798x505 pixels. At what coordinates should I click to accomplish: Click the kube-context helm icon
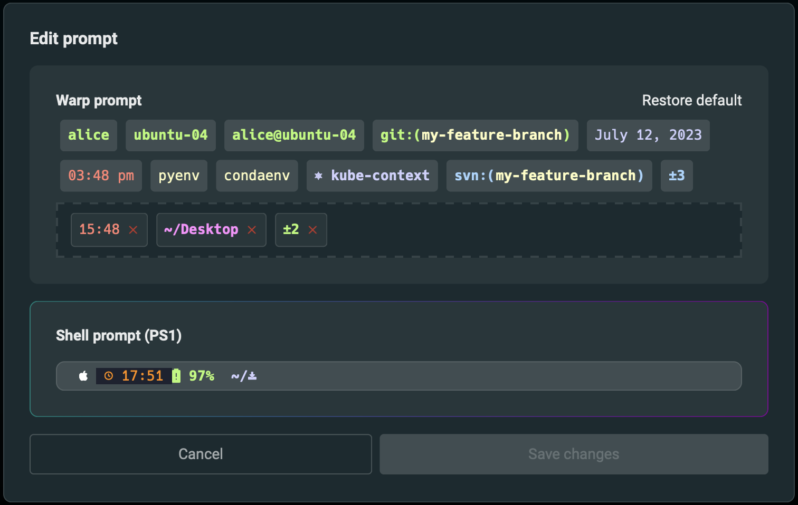tap(318, 176)
